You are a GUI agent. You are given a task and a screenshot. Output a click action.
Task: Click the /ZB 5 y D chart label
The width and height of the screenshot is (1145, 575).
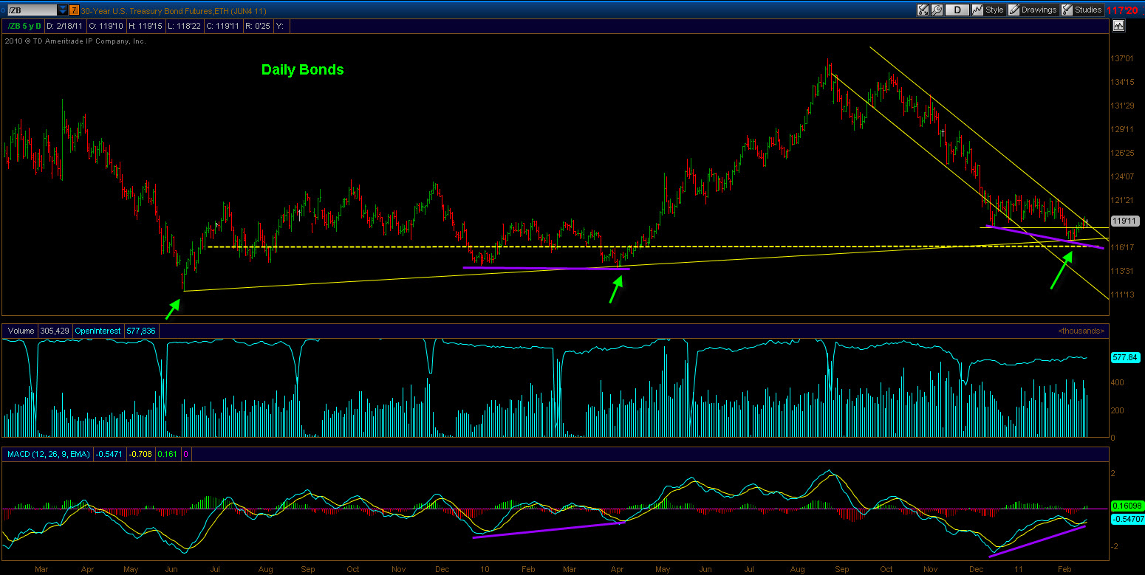24,26
